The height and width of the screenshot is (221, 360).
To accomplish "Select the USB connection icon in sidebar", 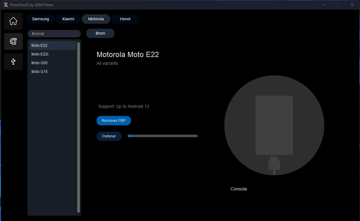I will (x=13, y=61).
